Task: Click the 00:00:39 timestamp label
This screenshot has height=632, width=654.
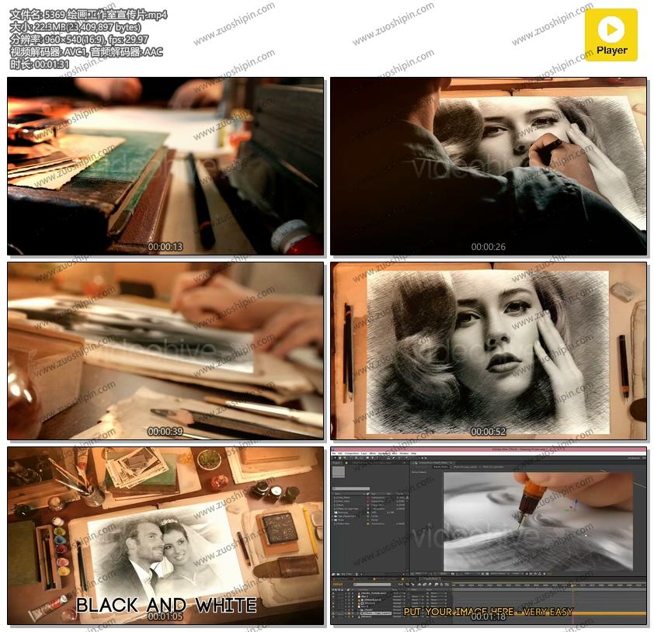Action: tap(165, 432)
